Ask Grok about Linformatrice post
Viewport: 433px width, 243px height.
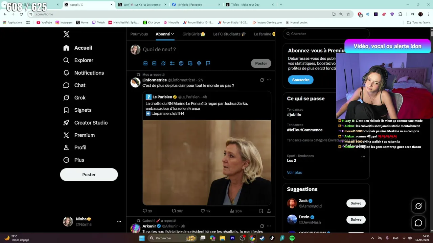[x=262, y=80]
